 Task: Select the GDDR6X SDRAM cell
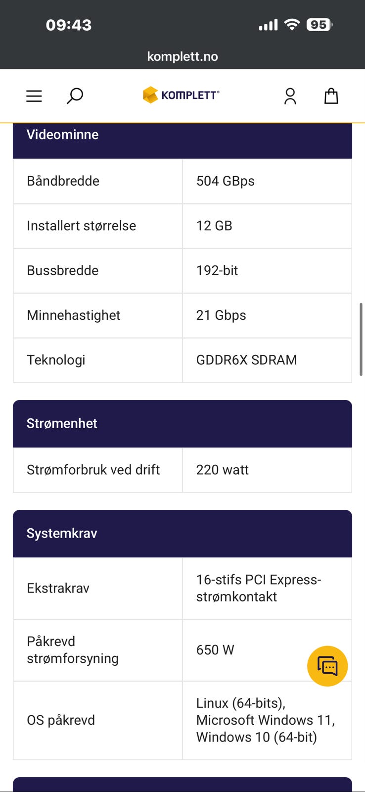click(x=246, y=360)
